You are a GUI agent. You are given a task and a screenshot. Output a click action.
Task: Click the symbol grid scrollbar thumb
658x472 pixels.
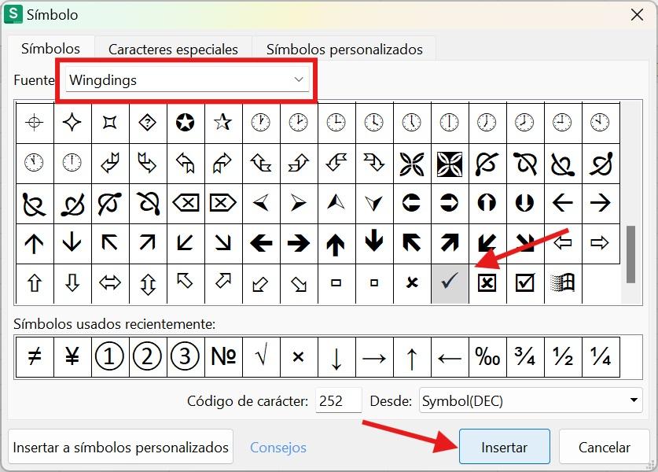630,254
